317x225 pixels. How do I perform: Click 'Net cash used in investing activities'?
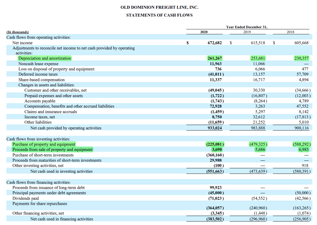point(62,172)
